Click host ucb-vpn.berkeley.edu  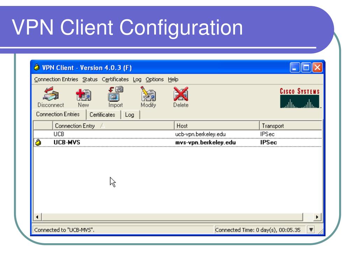point(200,134)
